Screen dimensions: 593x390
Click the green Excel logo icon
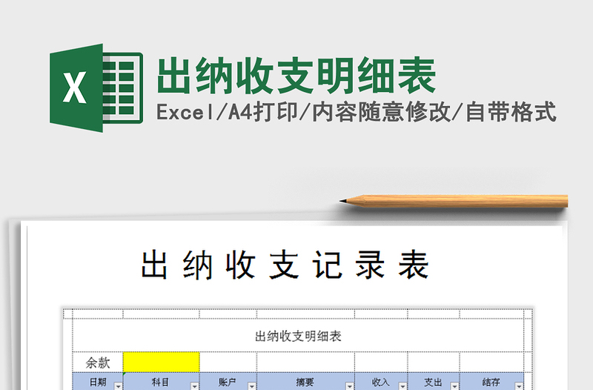point(96,87)
